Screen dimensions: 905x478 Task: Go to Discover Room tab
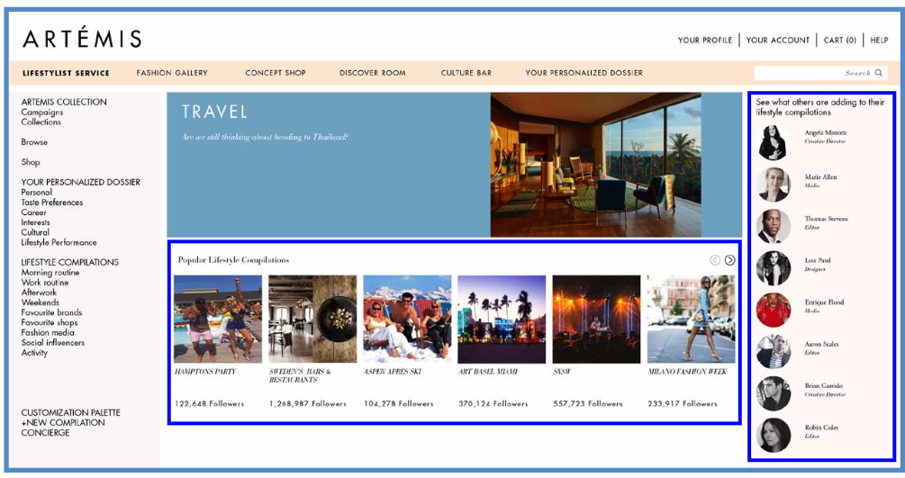(x=372, y=73)
